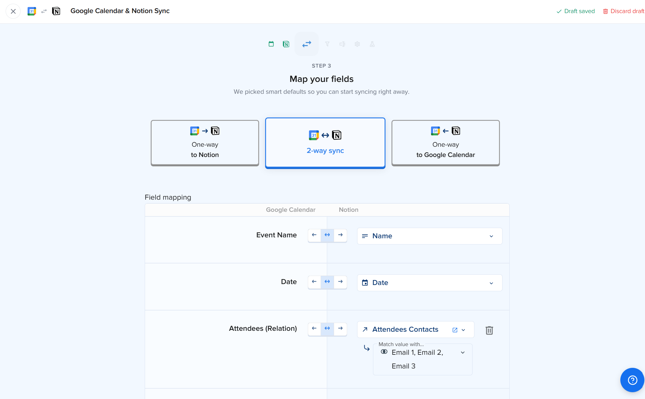Open the Google Calendar step icon in stepper
This screenshot has width=645, height=399.
pyautogui.click(x=271, y=44)
